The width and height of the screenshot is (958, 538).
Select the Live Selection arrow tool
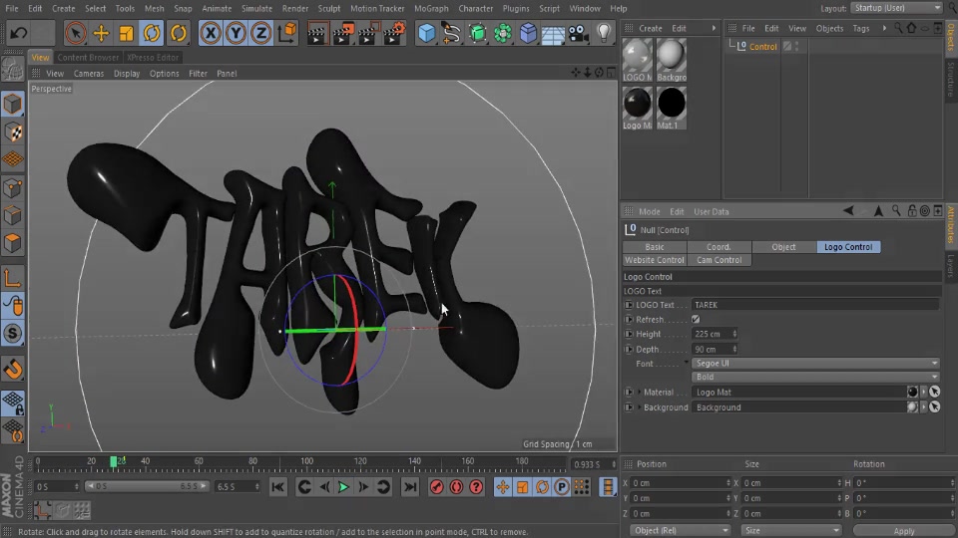75,33
